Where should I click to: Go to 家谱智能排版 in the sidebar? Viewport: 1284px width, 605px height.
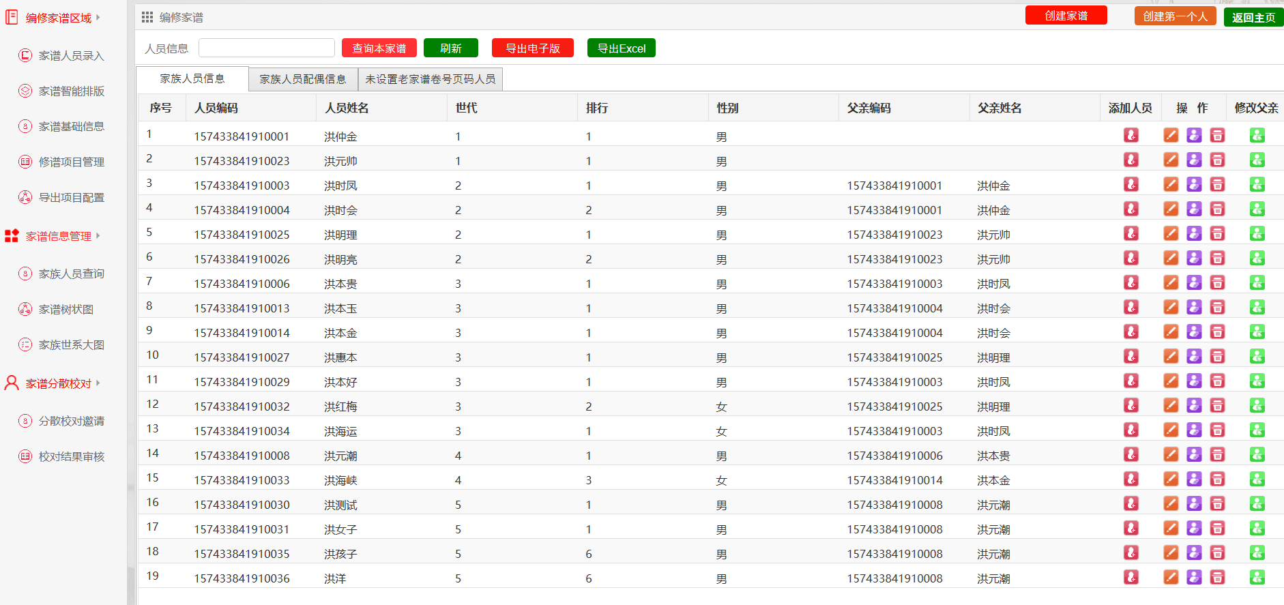[x=72, y=91]
